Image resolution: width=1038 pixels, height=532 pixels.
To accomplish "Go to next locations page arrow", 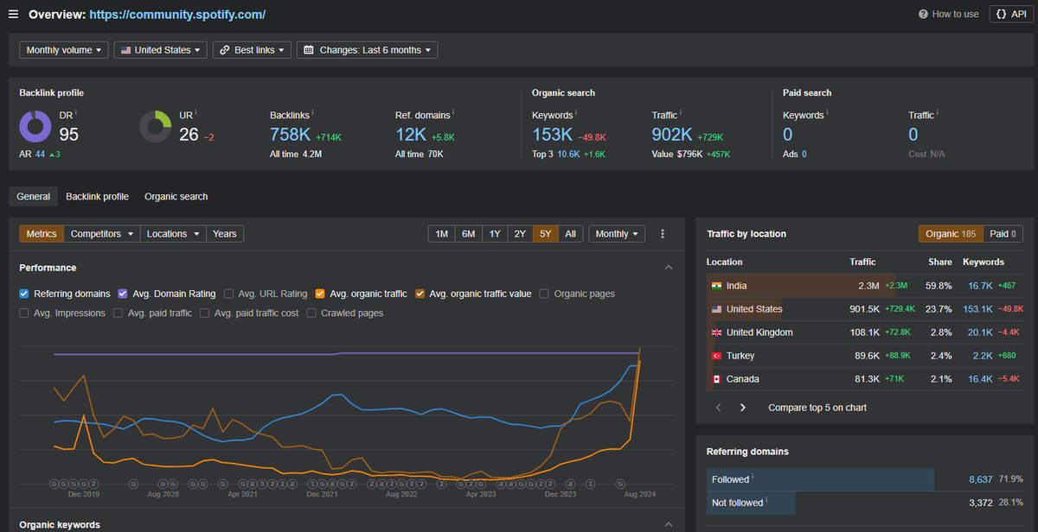I will click(x=742, y=408).
